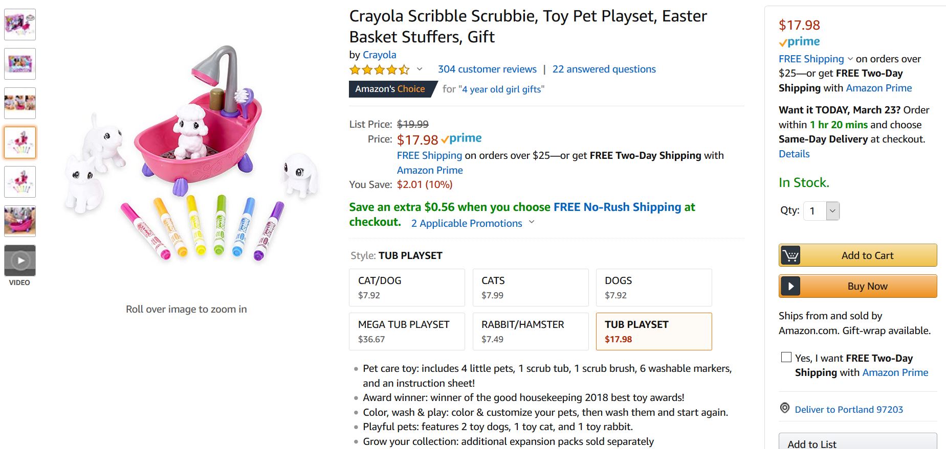Image resolution: width=946 pixels, height=449 pixels.
Task: Play the product video thumbnail
Action: (x=20, y=261)
